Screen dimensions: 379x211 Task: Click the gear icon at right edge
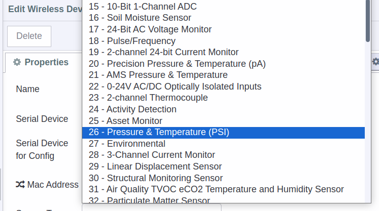click(x=375, y=62)
